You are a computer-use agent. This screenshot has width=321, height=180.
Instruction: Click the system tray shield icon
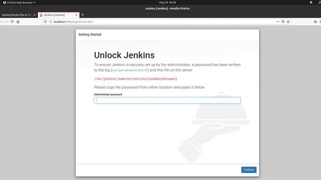[x=311, y=2]
